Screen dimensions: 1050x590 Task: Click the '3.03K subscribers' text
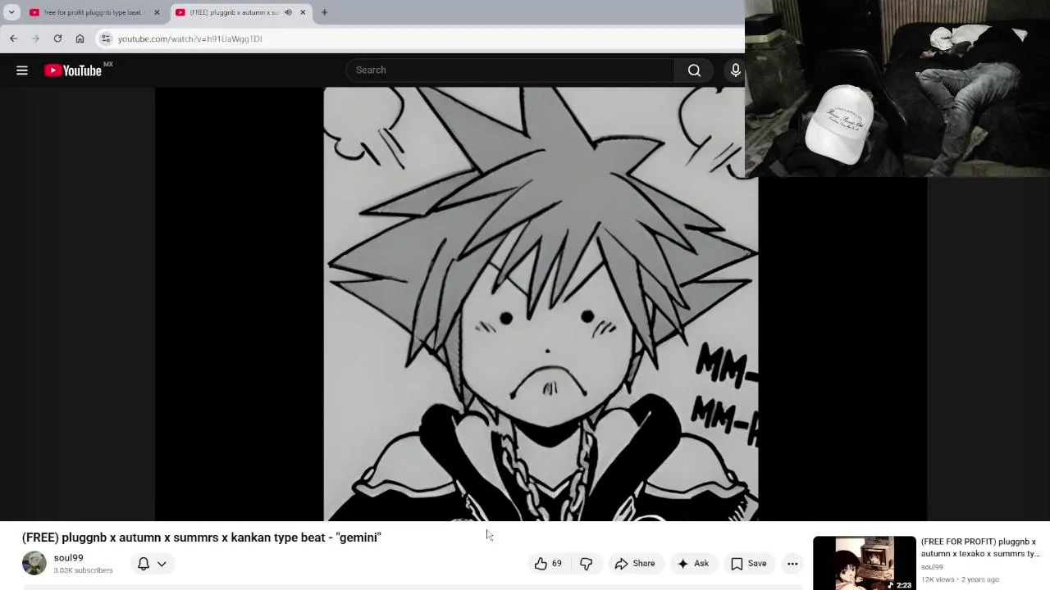click(83, 570)
